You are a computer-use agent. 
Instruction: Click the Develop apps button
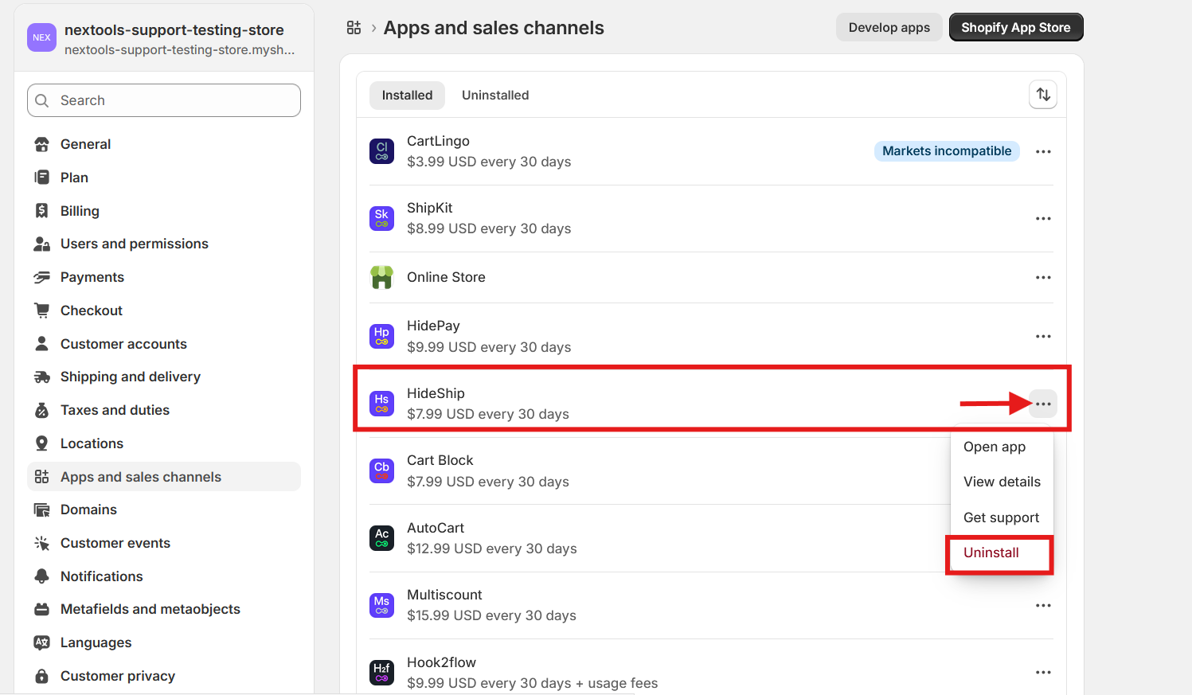(x=889, y=27)
